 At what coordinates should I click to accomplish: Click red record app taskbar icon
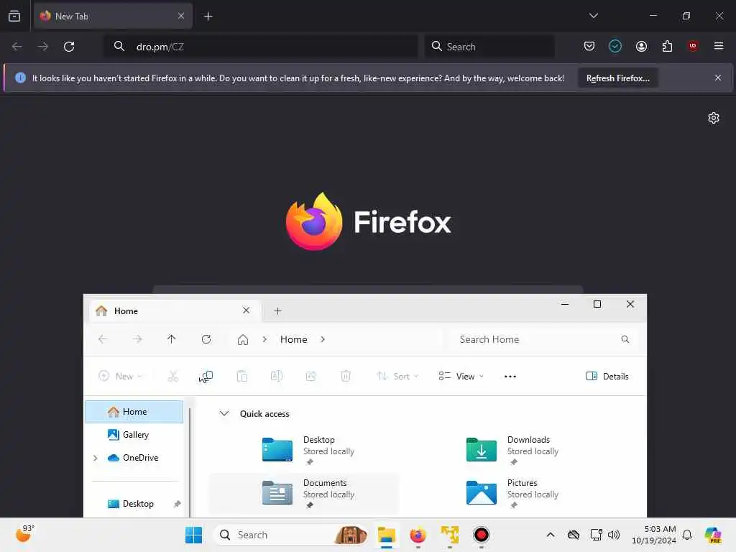(x=481, y=535)
